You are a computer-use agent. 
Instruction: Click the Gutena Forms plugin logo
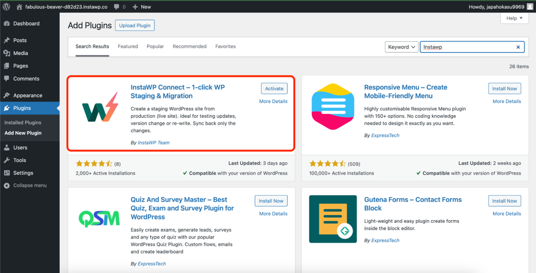333,219
